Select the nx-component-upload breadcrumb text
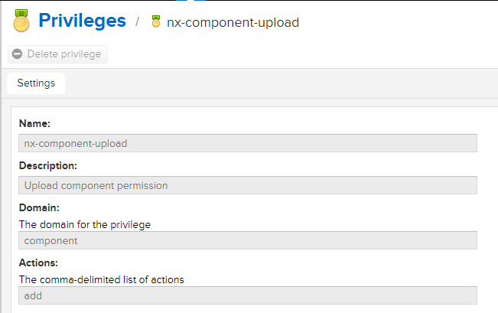This screenshot has width=498, height=313. click(x=233, y=22)
